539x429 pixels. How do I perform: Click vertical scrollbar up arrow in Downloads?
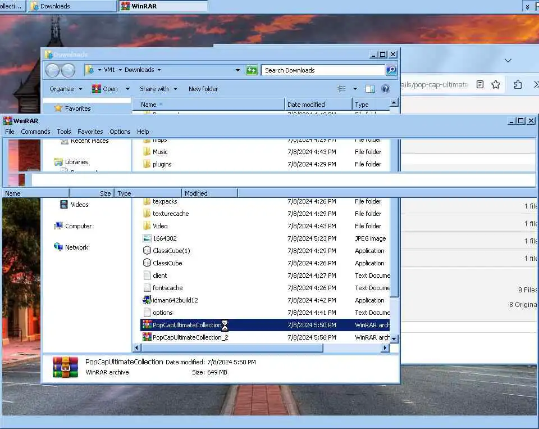(394, 102)
